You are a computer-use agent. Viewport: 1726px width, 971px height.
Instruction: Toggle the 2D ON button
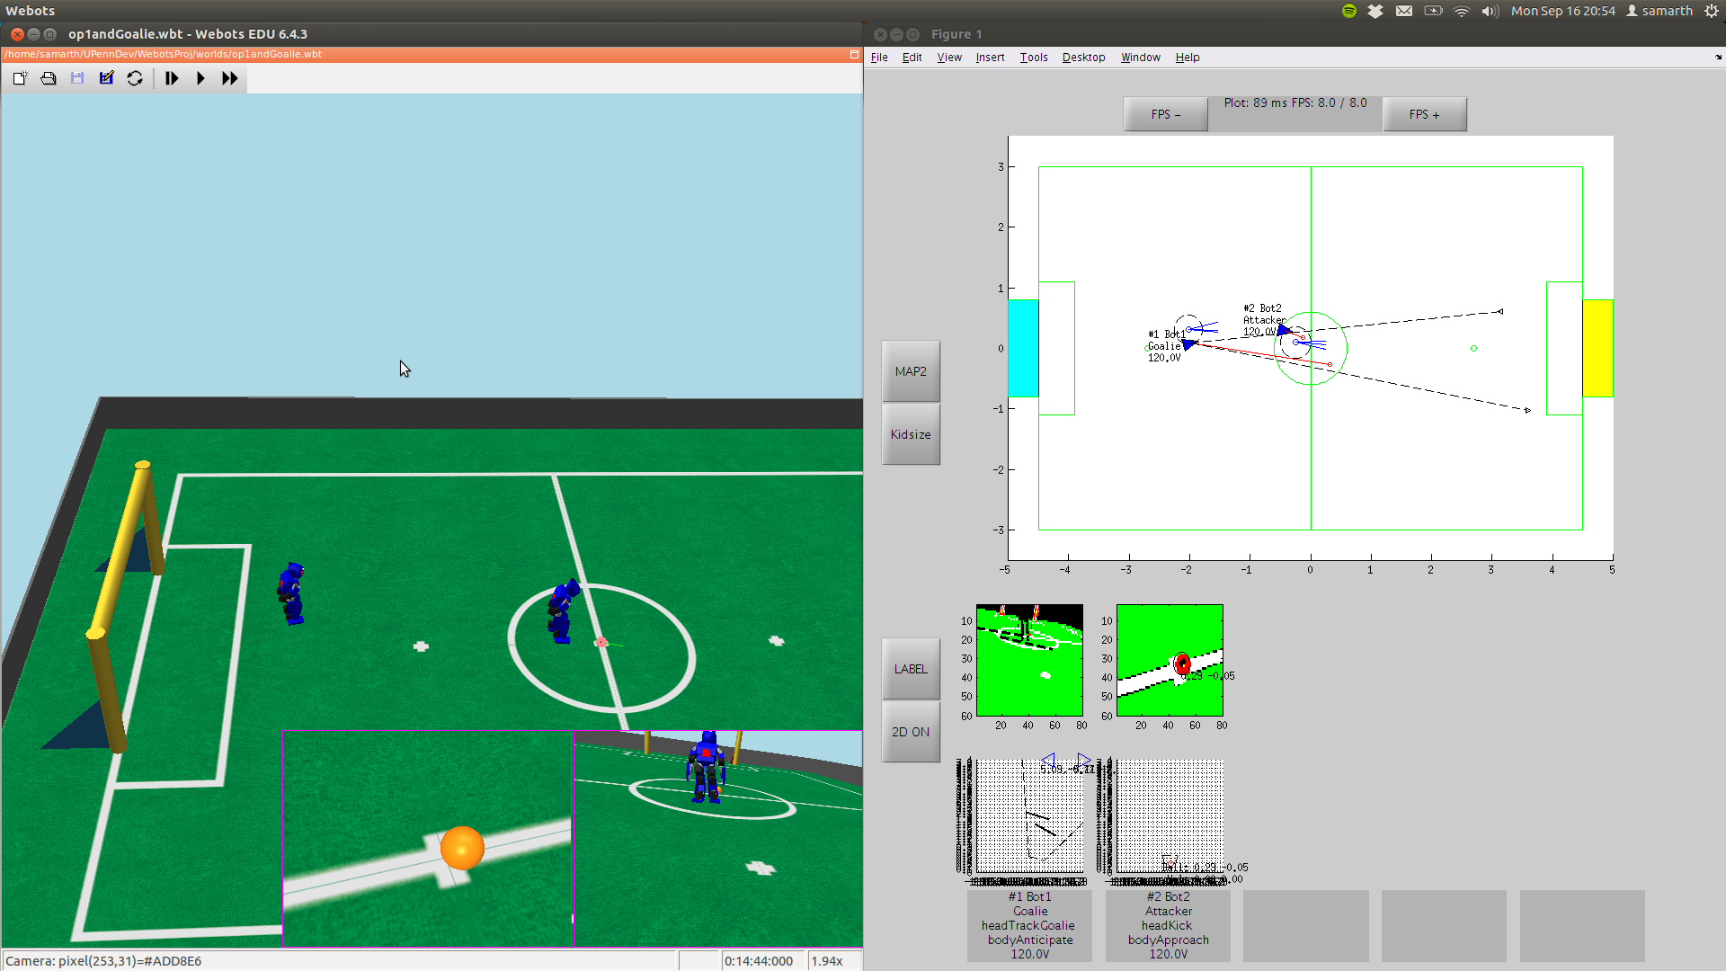[911, 732]
